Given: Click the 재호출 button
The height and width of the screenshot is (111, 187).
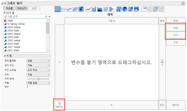Looking at the screenshot, I should (9, 8).
